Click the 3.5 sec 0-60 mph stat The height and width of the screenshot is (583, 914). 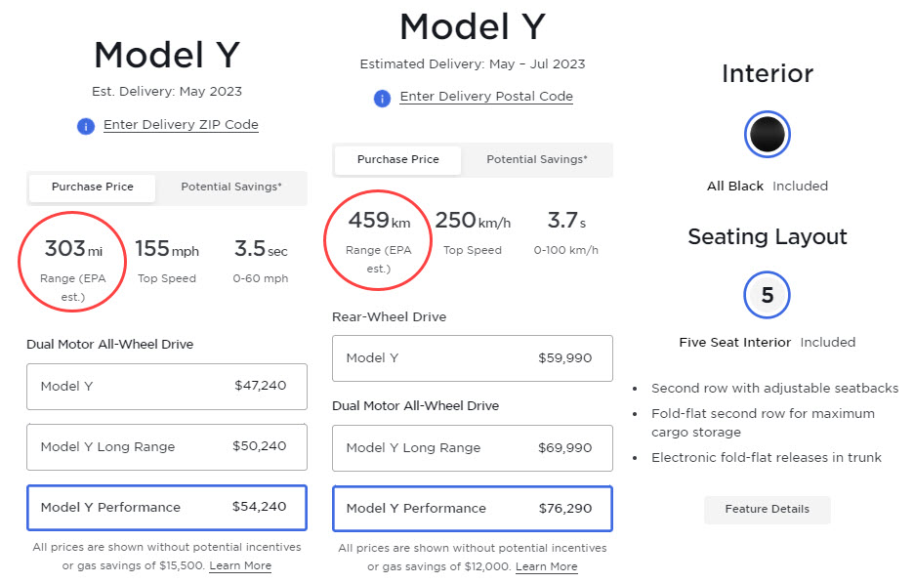tap(261, 249)
